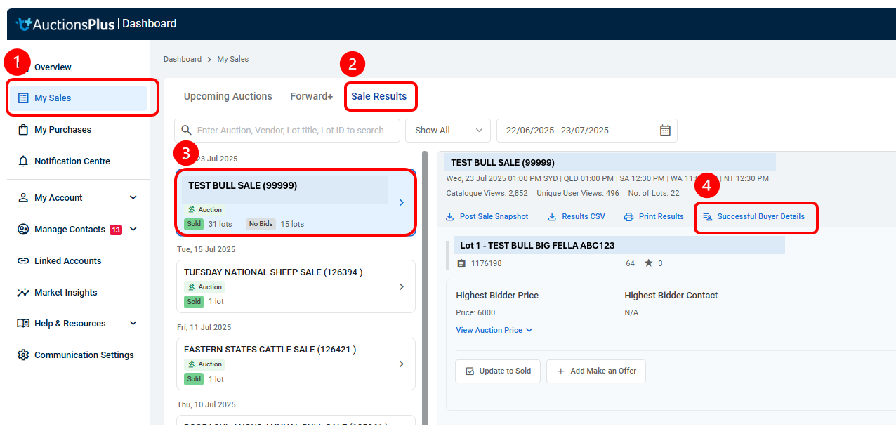Click the My Sales list icon
This screenshot has height=436, width=896.
click(x=23, y=98)
